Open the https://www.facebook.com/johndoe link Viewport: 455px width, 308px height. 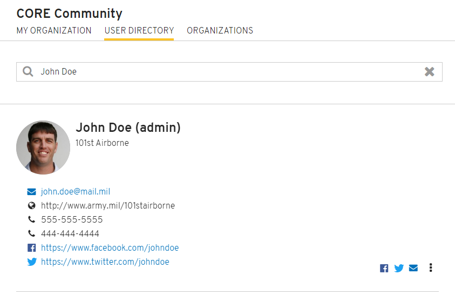tap(110, 248)
